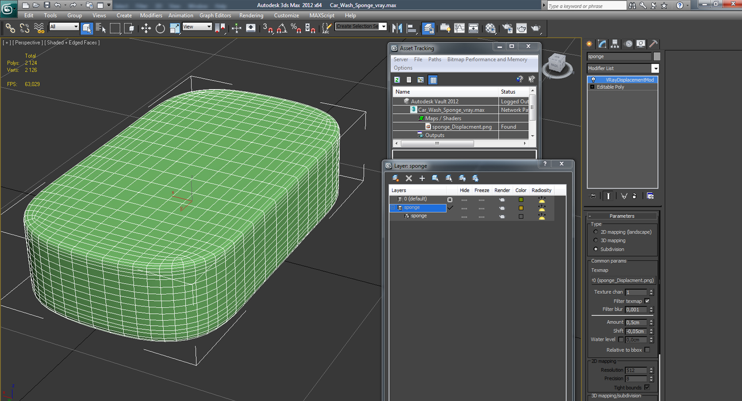Create new layer in Layer dialog
The width and height of the screenshot is (742, 401).
coord(396,178)
